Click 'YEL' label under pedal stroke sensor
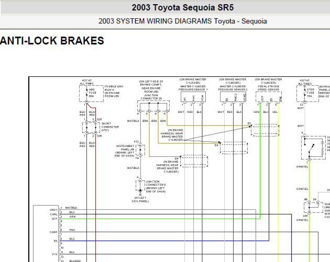Screen dimensions: 330x262 coord(275,112)
